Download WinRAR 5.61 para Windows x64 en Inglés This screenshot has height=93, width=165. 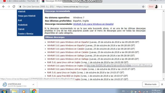[67, 69]
